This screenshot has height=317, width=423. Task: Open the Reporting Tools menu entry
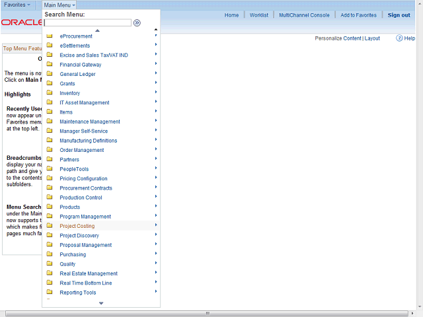(78, 293)
